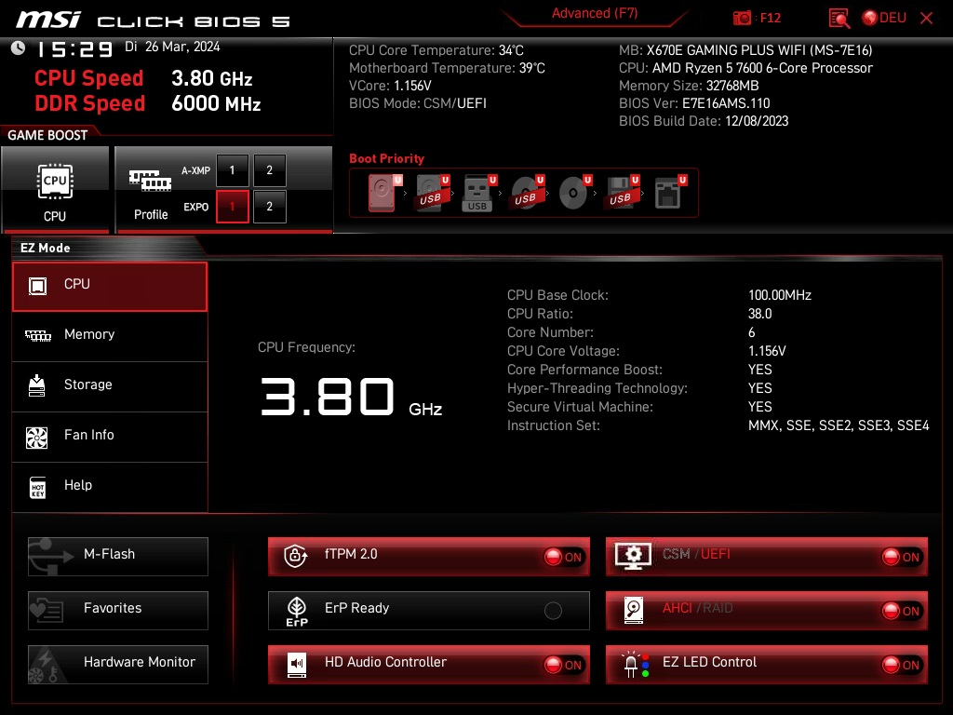Image resolution: width=953 pixels, height=715 pixels.
Task: Switch to Advanced mode (F7)
Action: pyautogui.click(x=595, y=13)
